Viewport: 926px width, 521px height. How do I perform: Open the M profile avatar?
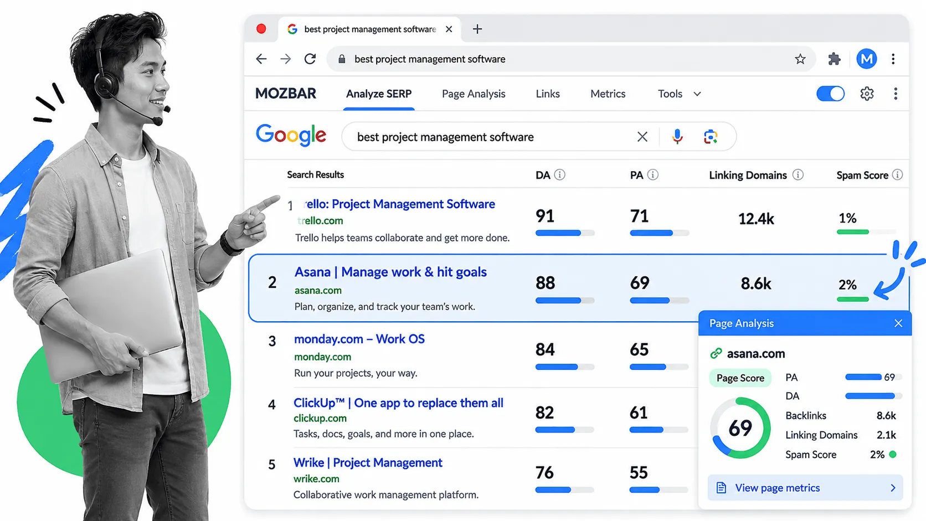point(867,59)
